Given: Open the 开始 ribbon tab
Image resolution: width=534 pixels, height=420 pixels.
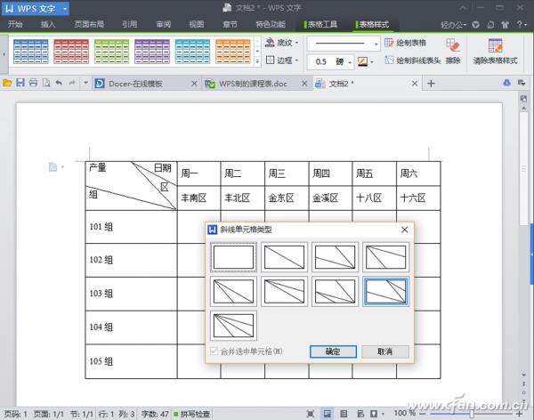Looking at the screenshot, I should (x=15, y=24).
